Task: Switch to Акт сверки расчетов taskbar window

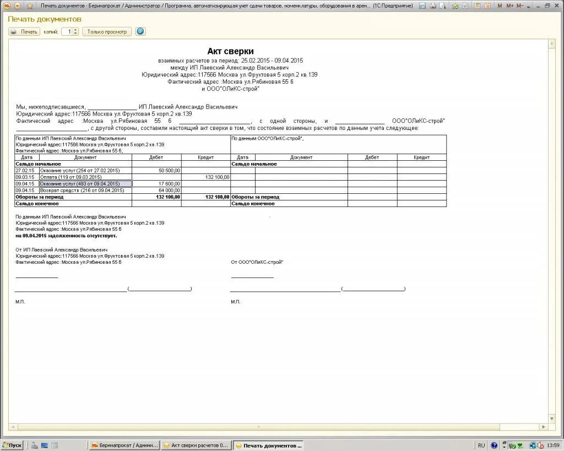Action: tap(197, 445)
